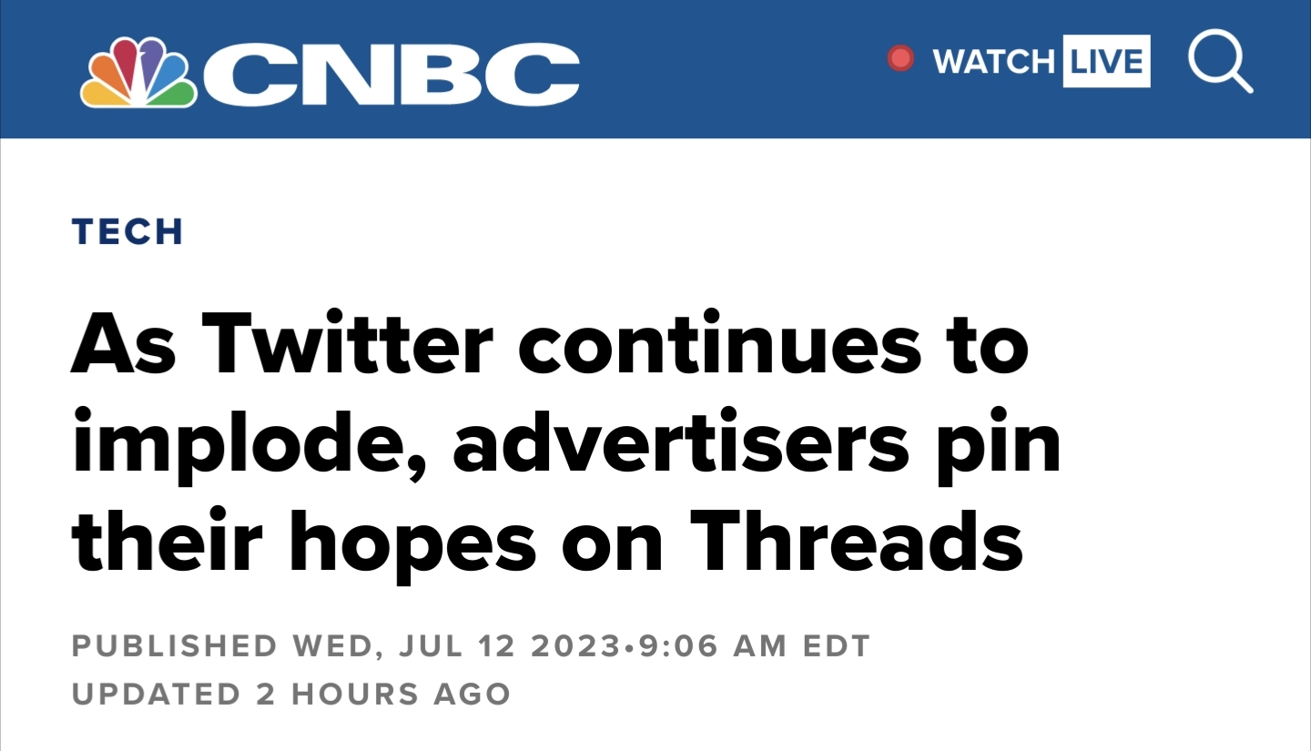Viewport: 1311px width, 751px height.
Task: Click the NBC peacock logo
Action: [138, 73]
